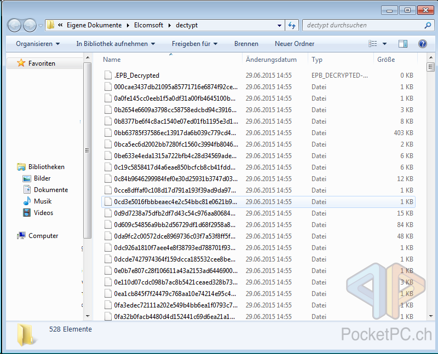
Task: Expand breadcrumb arrow after Elcomsoft
Action: [169, 25]
